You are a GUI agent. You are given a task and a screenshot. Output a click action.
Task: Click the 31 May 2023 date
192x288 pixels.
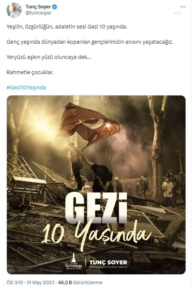pyautogui.click(x=40, y=283)
